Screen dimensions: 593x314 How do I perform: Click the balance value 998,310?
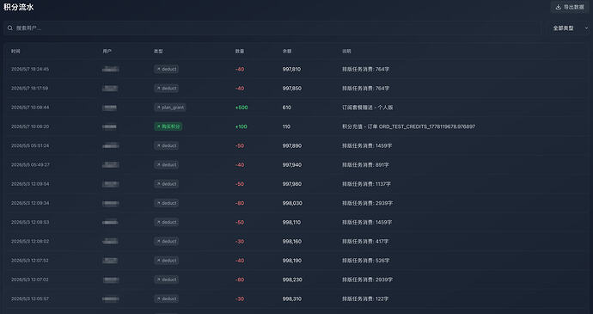click(x=292, y=299)
